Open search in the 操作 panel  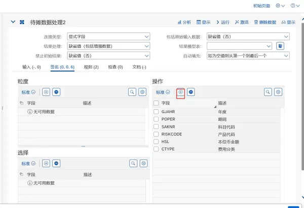(268, 92)
